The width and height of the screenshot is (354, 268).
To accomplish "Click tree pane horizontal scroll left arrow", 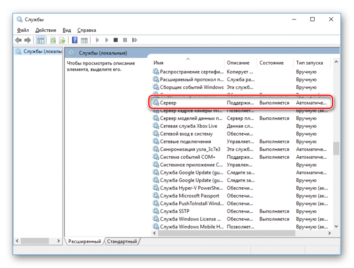I will point(17,241).
